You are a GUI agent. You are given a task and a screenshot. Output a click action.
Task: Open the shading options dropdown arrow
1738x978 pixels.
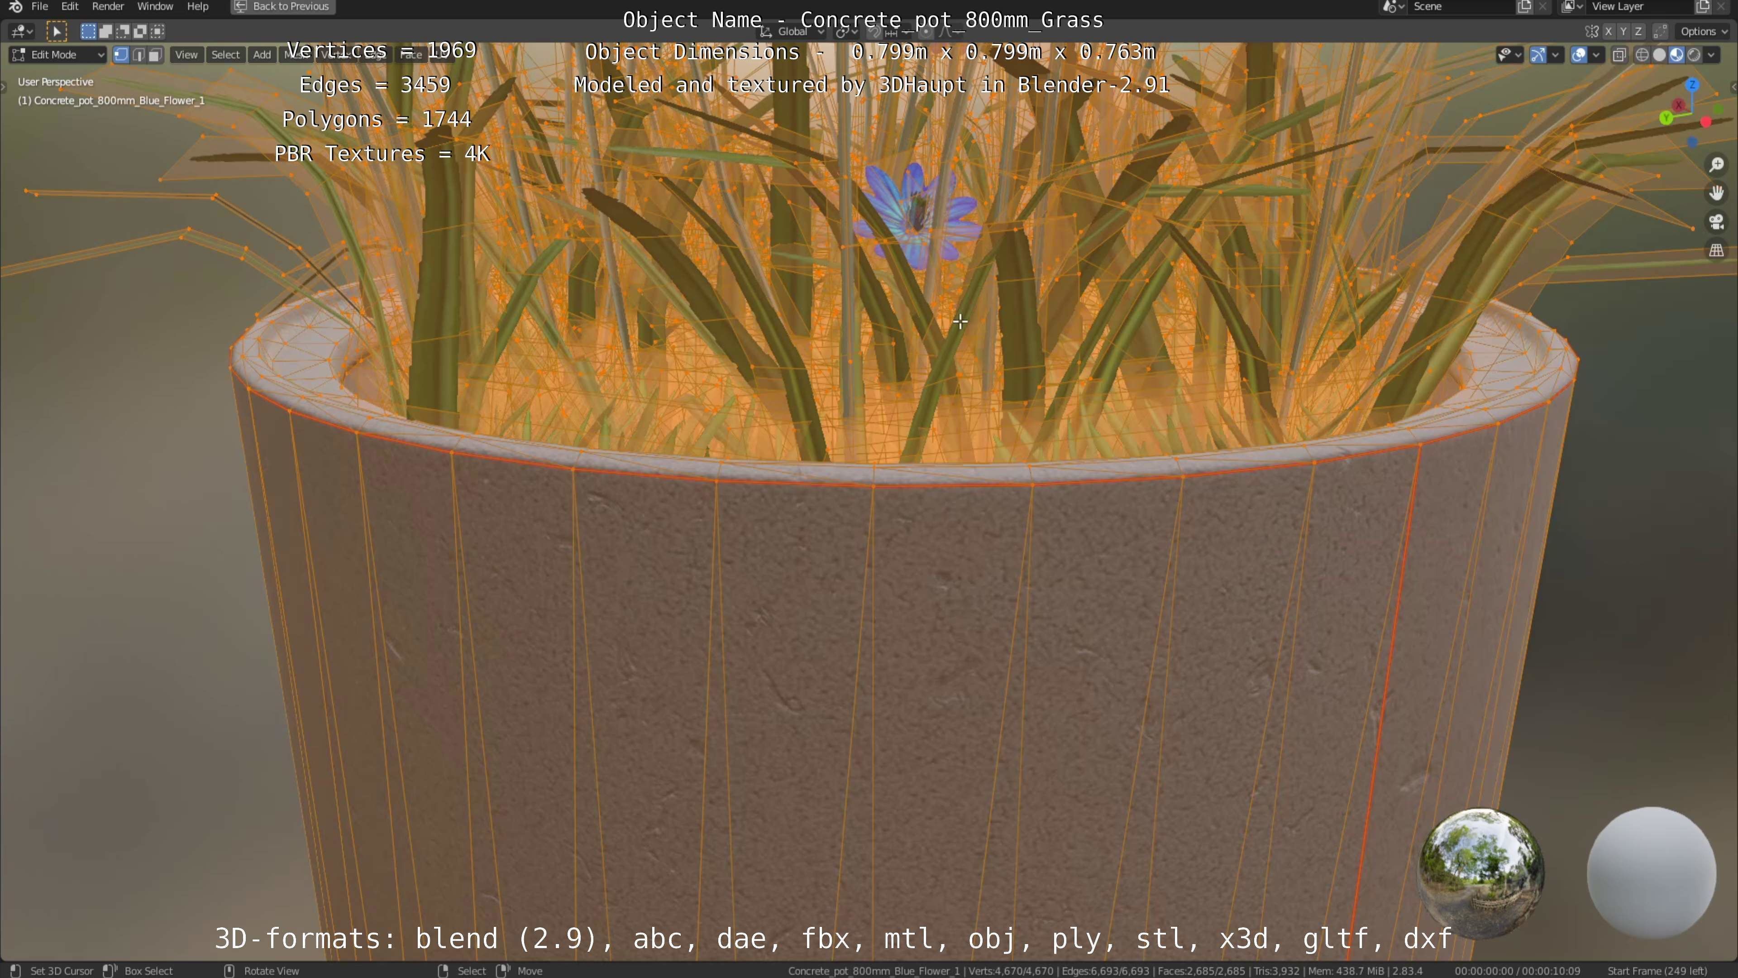click(1712, 55)
